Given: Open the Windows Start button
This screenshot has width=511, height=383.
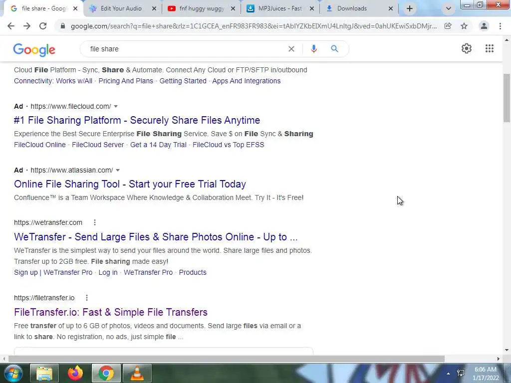Looking at the screenshot, I should 13,373.
